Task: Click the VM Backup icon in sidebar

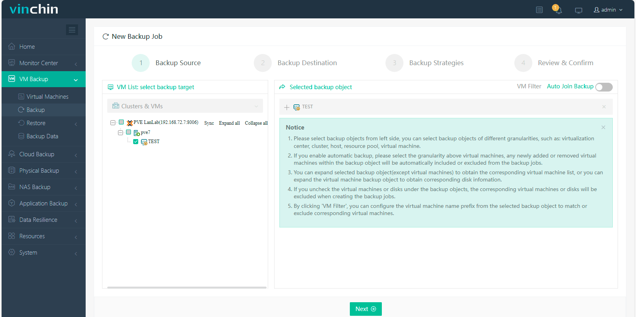Action: [x=12, y=79]
